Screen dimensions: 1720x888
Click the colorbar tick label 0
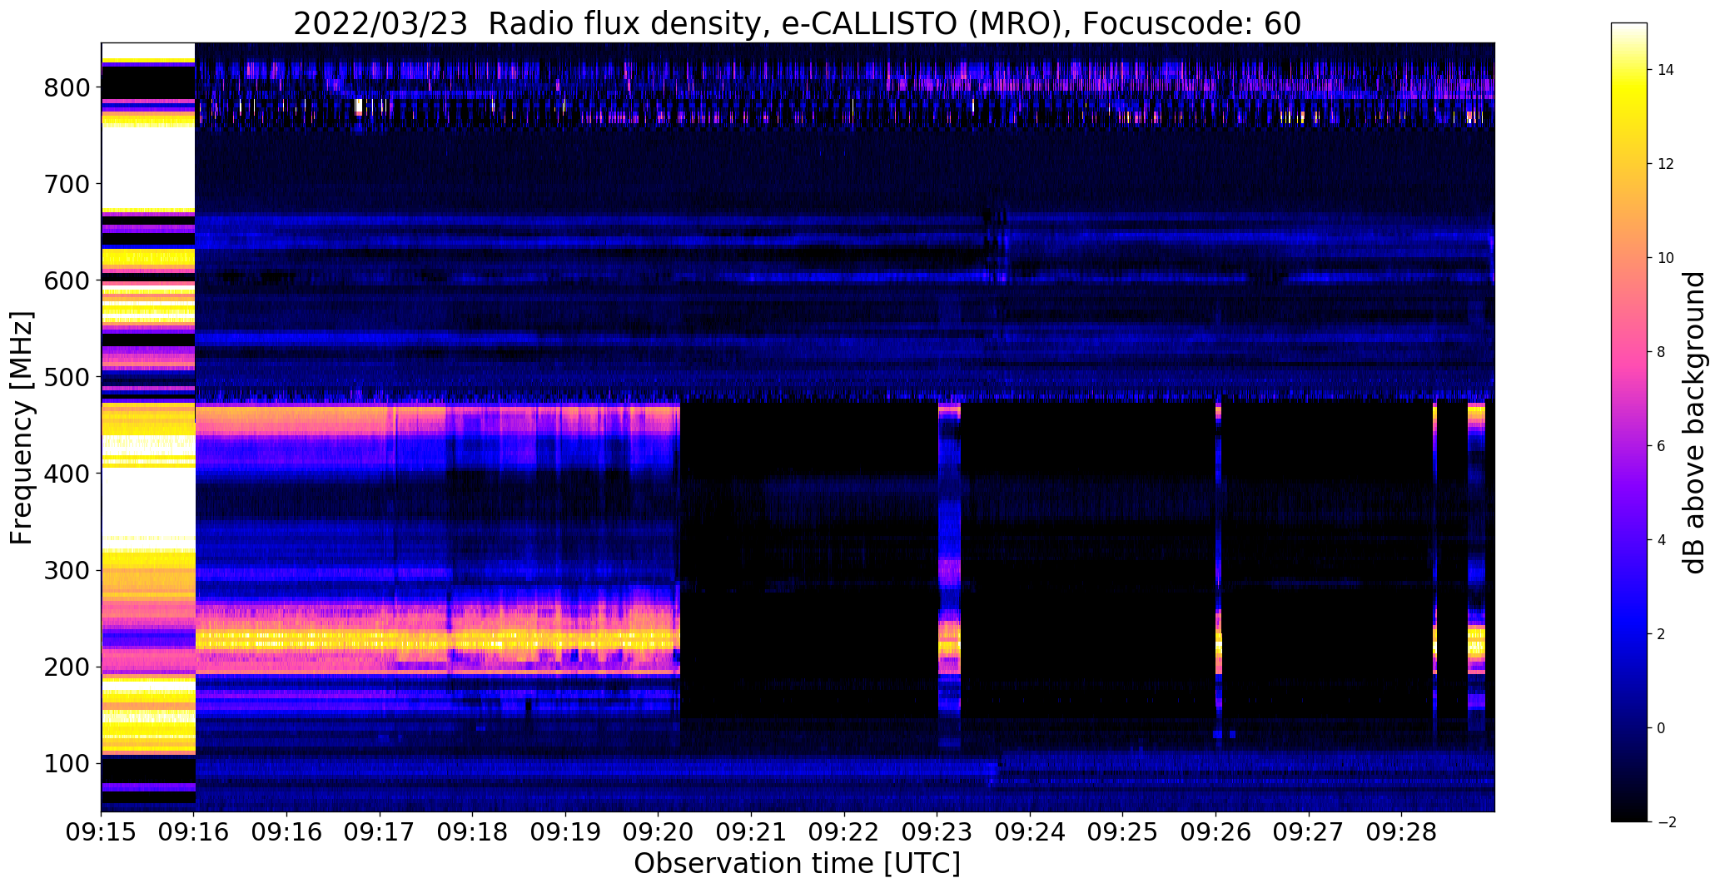1661,728
